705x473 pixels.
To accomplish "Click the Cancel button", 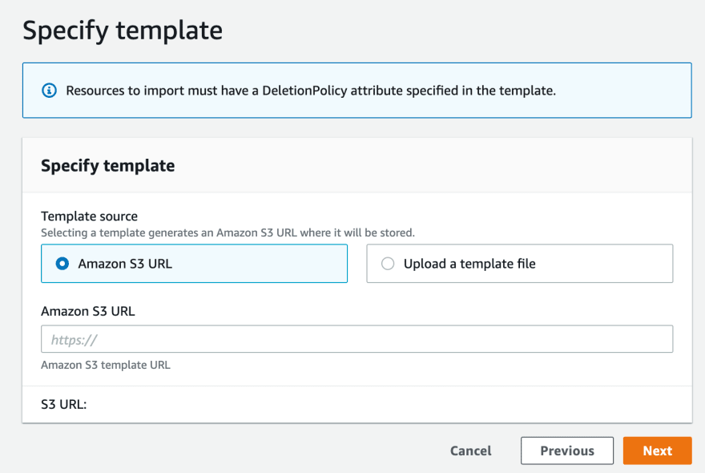I will [x=471, y=451].
